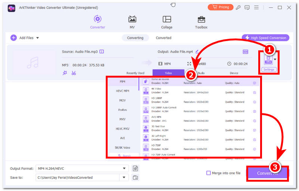Select the Audio format tab
Image resolution: width=299 pixels, height=191 pixels.
(x=201, y=73)
